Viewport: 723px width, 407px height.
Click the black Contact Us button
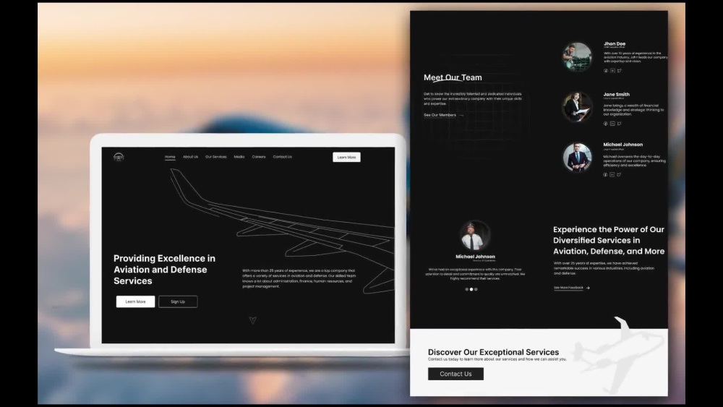[x=455, y=374]
